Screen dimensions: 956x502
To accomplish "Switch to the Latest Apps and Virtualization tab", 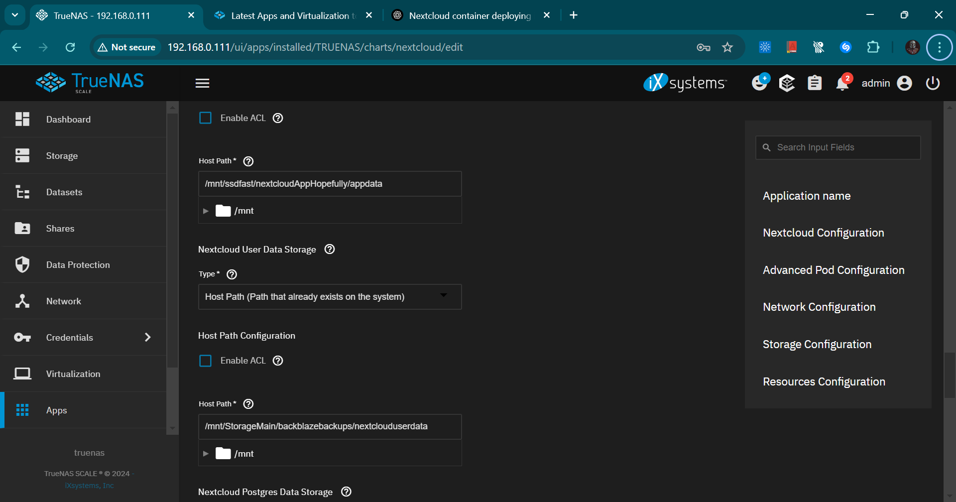I will click(294, 15).
